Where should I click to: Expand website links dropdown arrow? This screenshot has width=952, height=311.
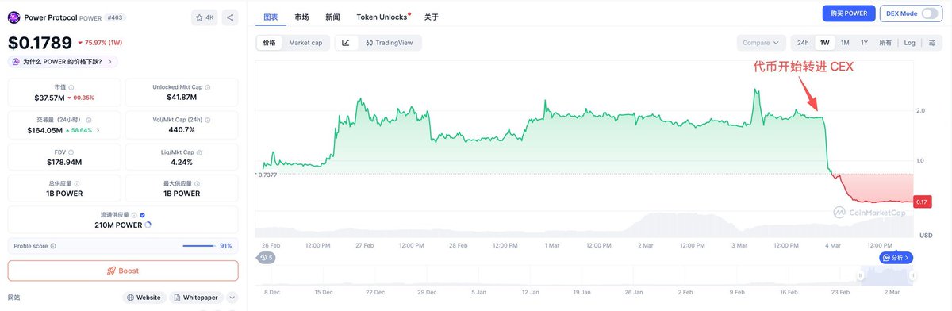coord(232,298)
